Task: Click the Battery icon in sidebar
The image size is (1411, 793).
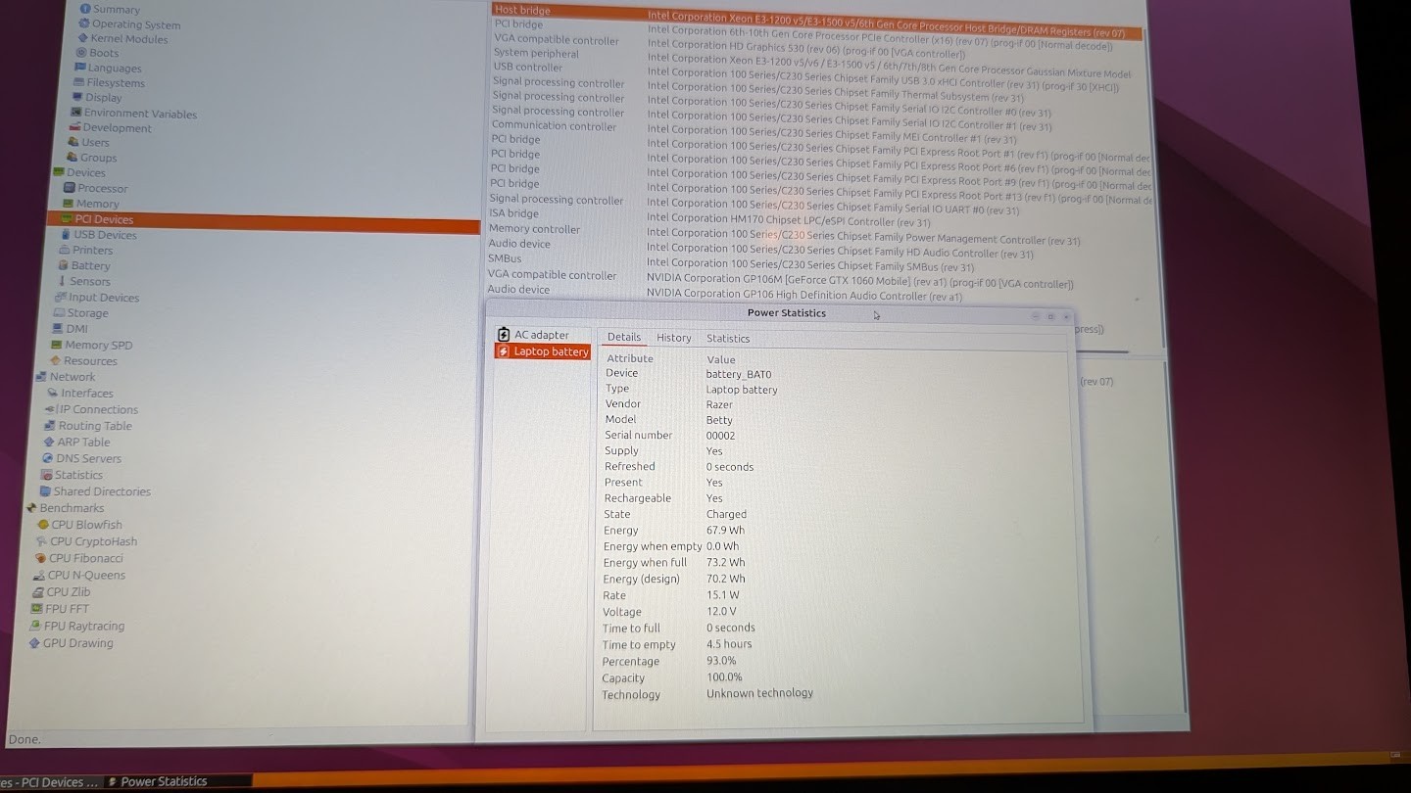Action: [x=64, y=265]
